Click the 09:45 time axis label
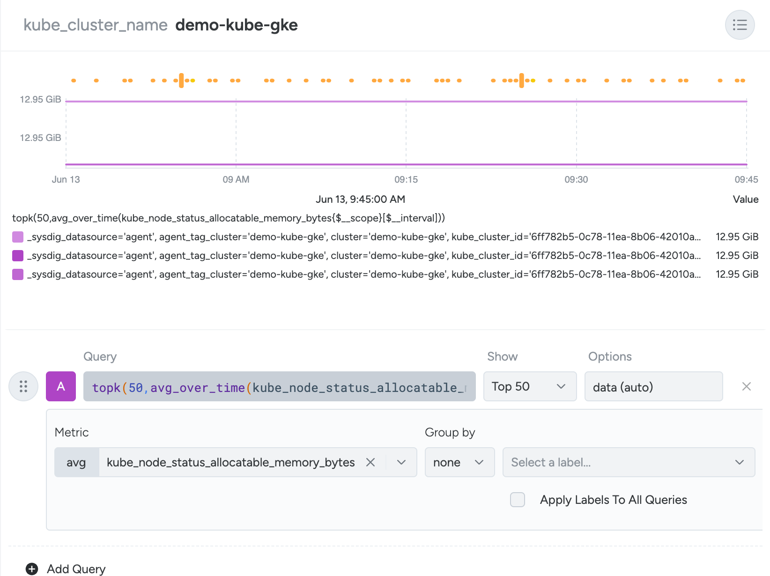 pos(746,179)
